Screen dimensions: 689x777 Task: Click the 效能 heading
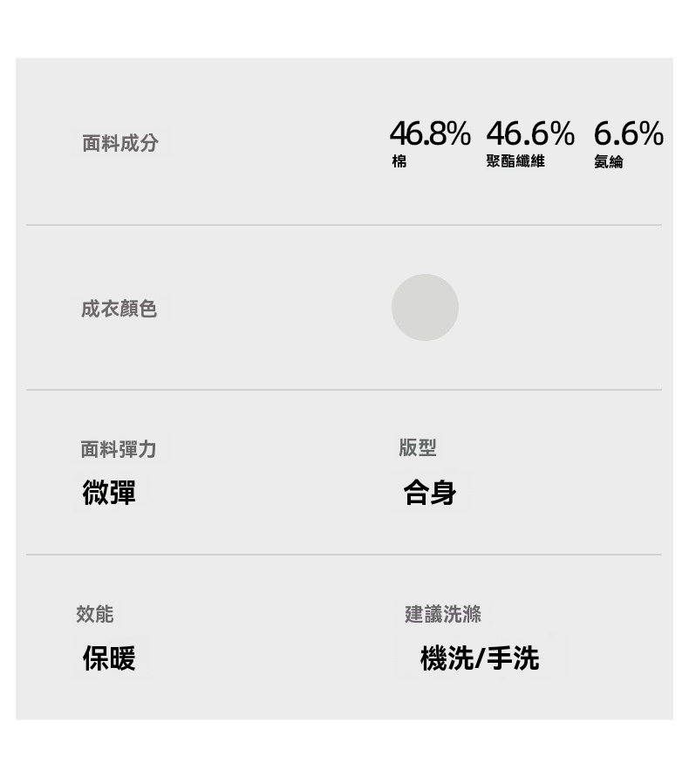[95, 614]
